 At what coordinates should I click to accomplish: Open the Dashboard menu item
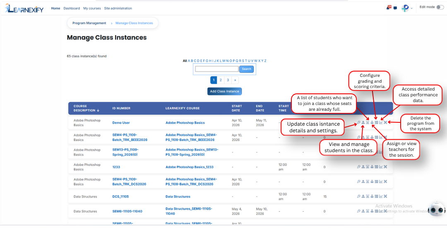pyautogui.click(x=72, y=8)
